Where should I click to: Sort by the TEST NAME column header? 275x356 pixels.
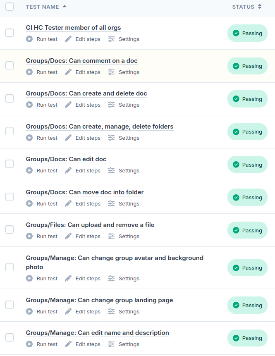[x=46, y=7]
